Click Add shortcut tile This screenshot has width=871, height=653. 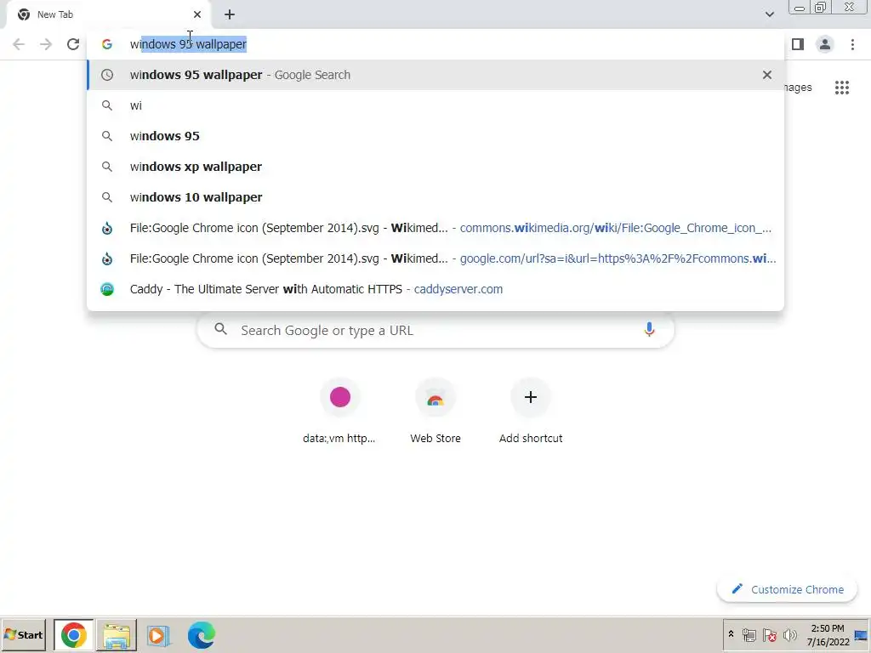point(531,411)
